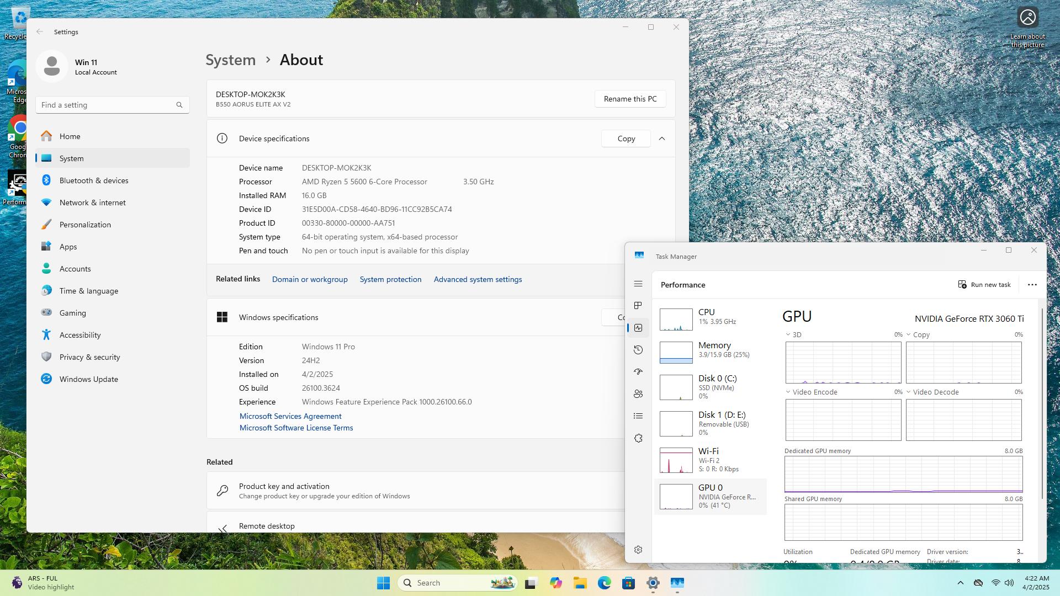Image resolution: width=1060 pixels, height=596 pixels.
Task: Open the Video Decode graph dropdown
Action: 908,392
